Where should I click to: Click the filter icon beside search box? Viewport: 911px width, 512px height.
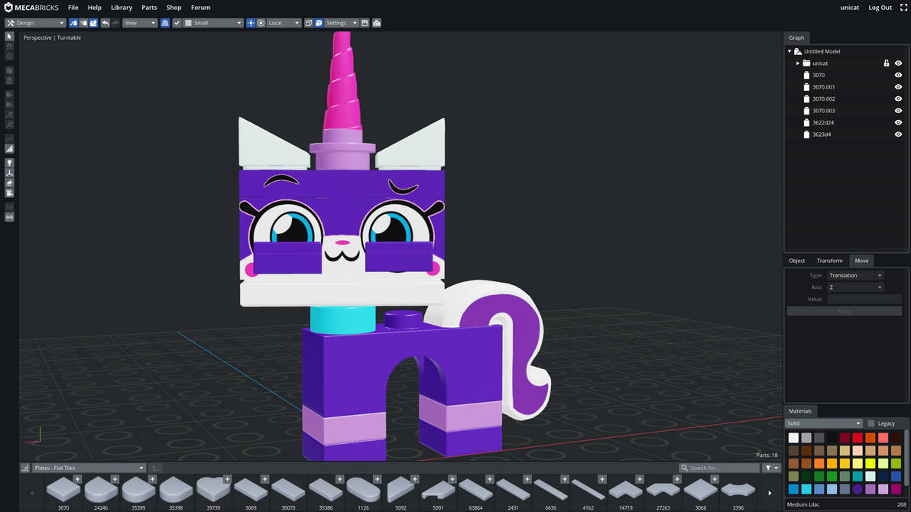click(772, 468)
